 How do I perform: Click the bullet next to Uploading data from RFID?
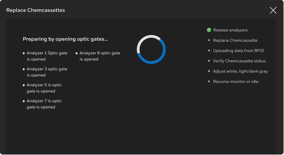pos(209,50)
